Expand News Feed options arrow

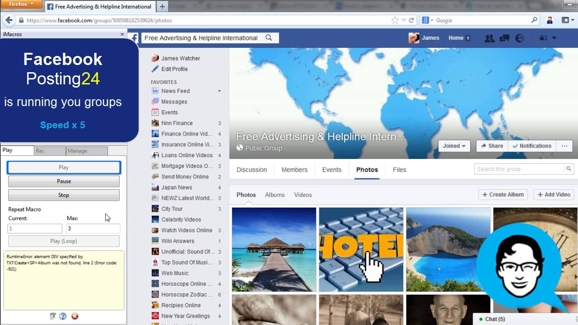coord(219,91)
